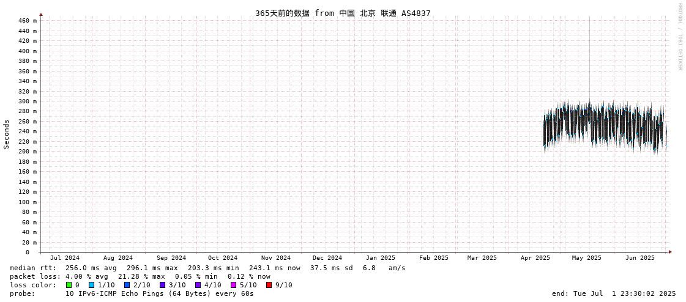The width and height of the screenshot is (686, 302).
Task: Click the red 9/10 loss swatch
Action: 269,285
